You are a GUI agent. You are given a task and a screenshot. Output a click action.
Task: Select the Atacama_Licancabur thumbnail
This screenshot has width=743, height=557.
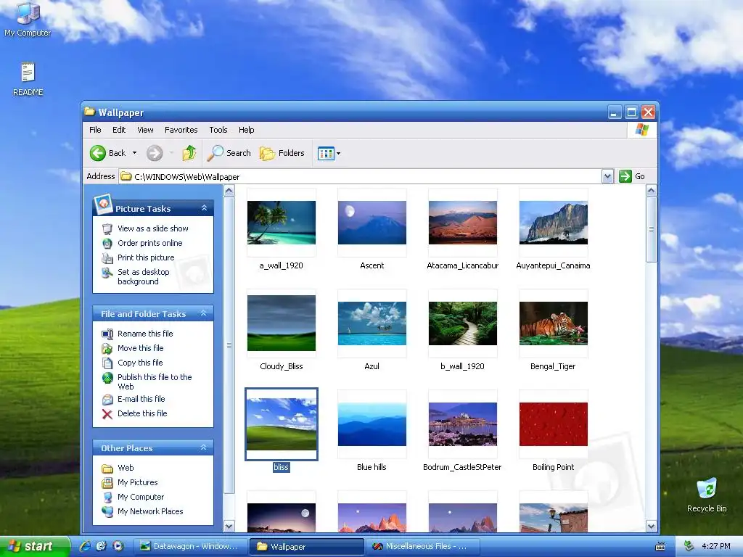(x=463, y=223)
